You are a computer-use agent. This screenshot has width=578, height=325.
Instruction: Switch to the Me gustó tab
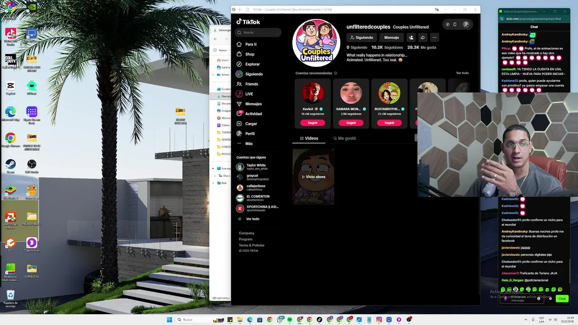(345, 138)
